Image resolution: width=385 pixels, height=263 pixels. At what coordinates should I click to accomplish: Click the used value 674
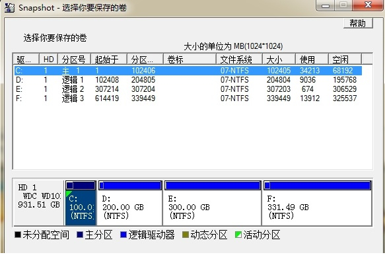[x=308, y=89]
